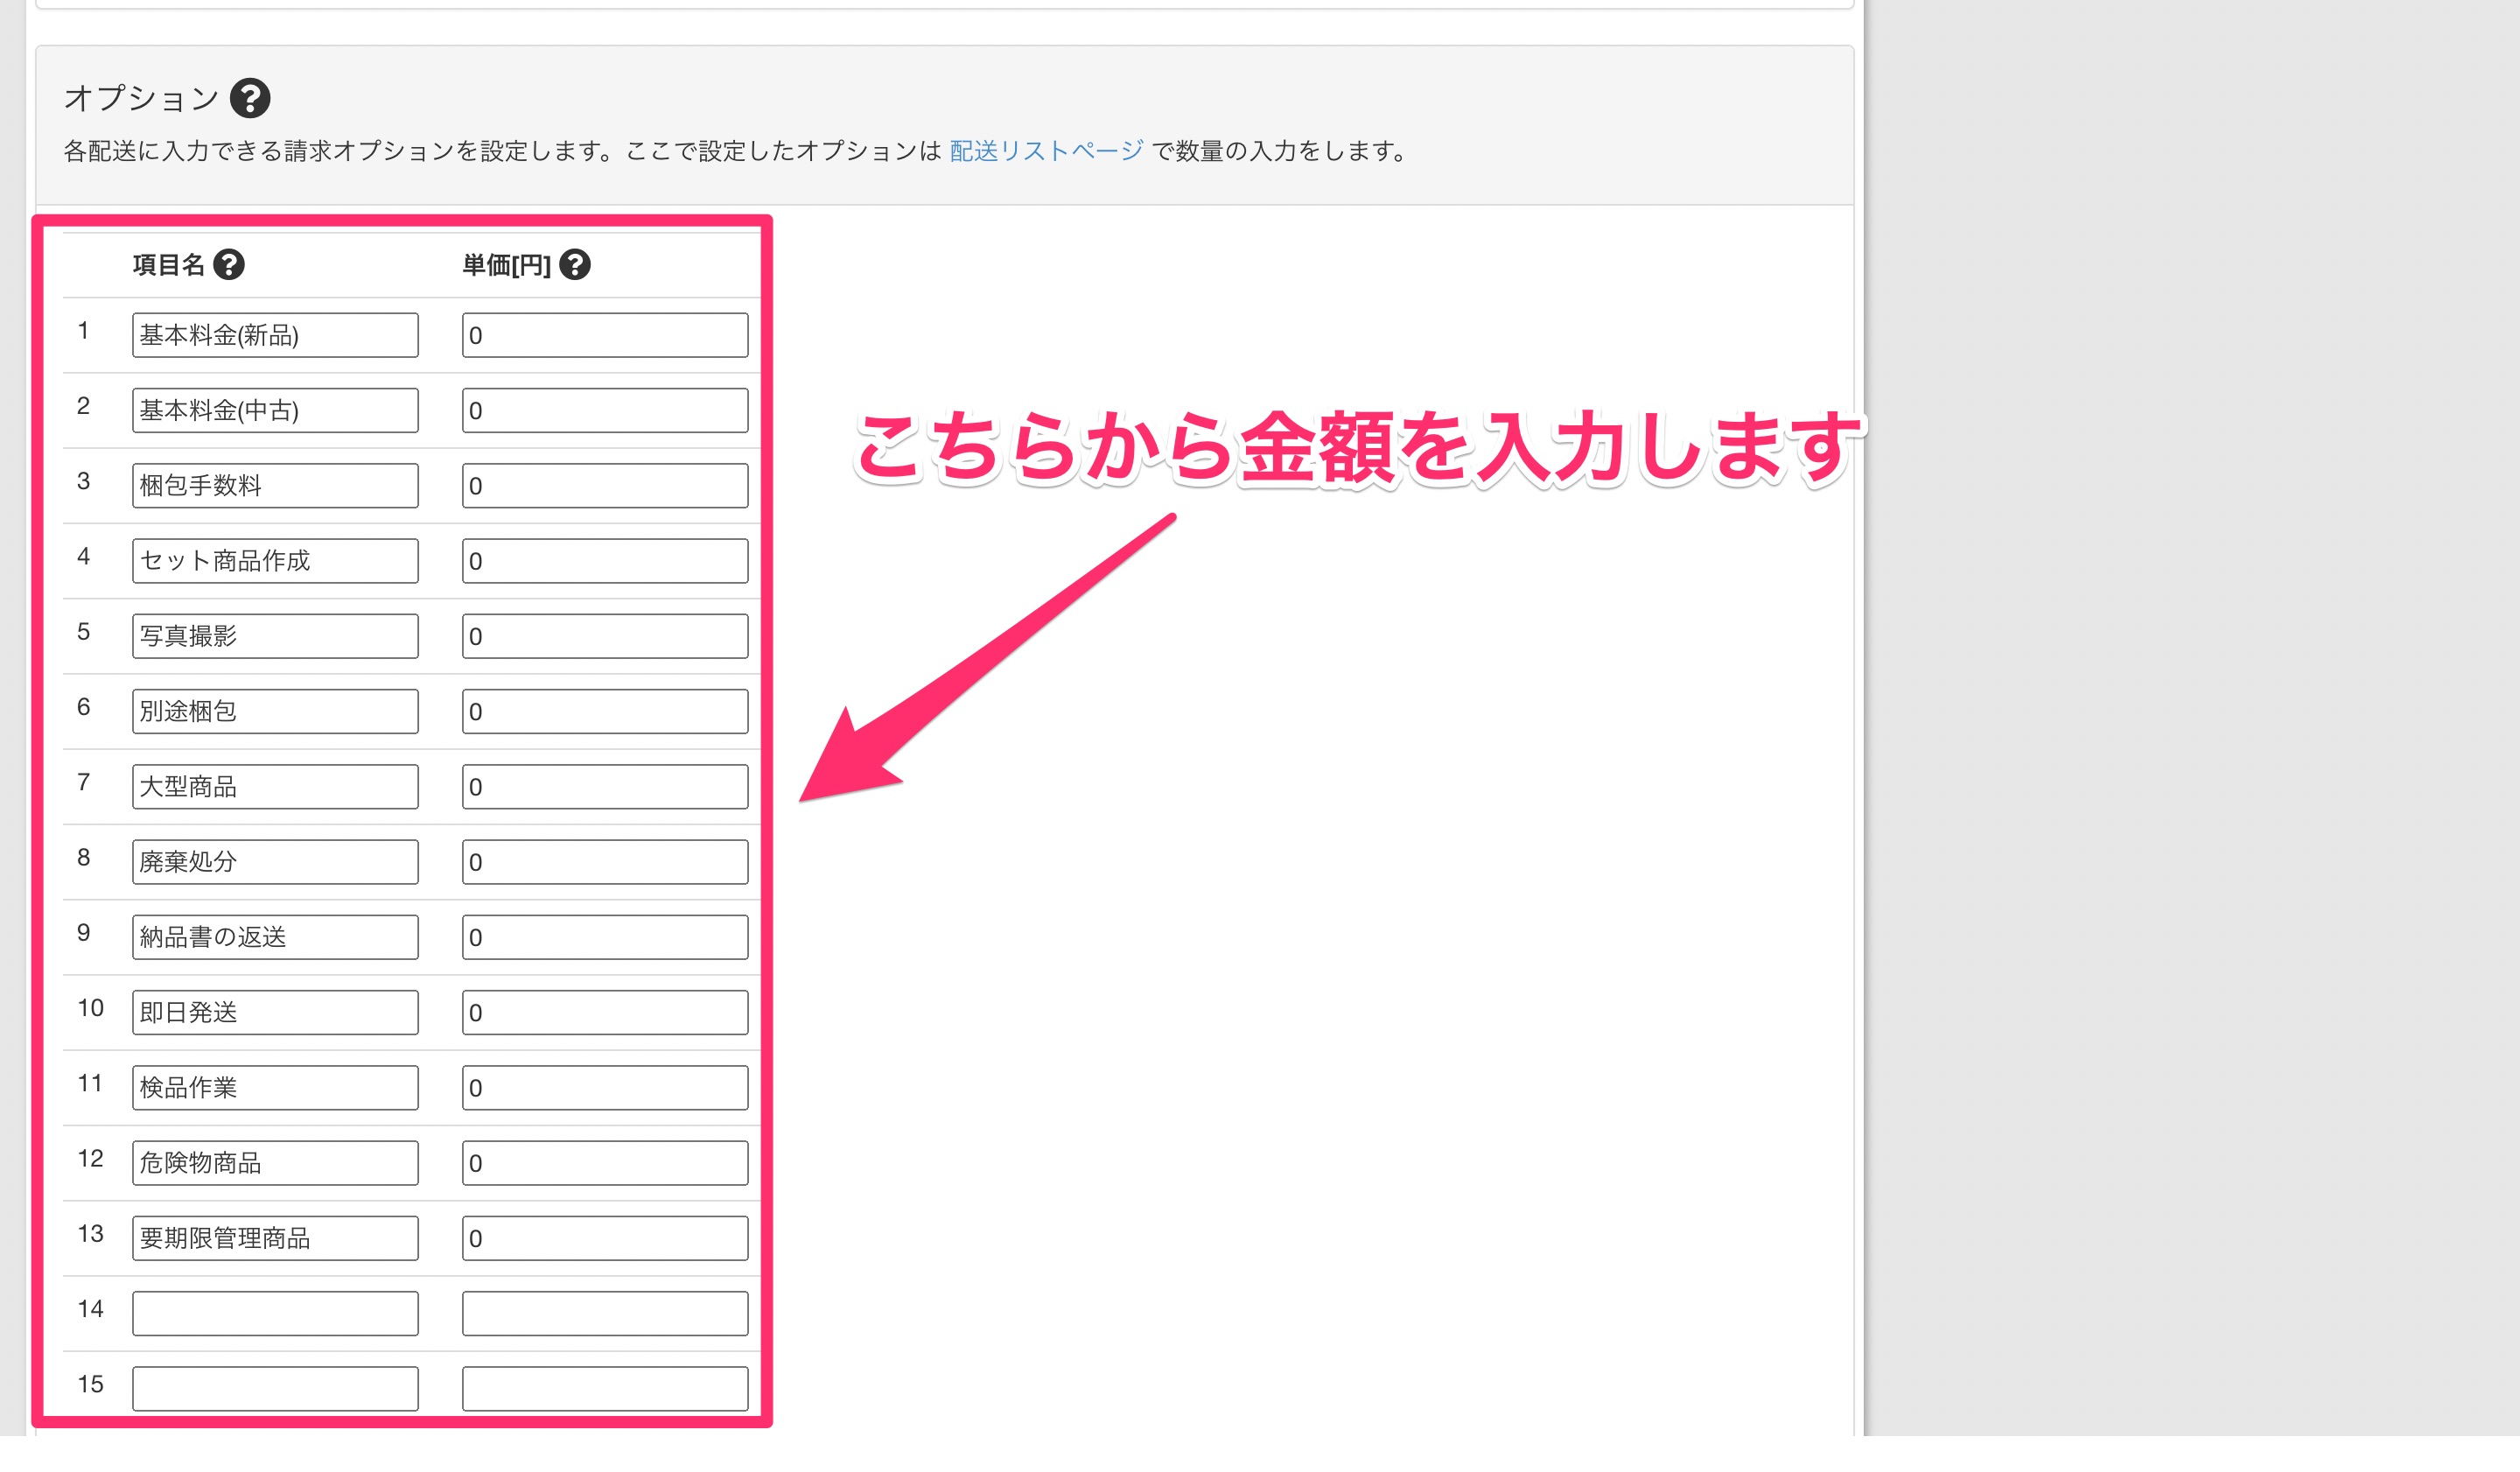Viewport: 2520px width, 1472px height.
Task: Select the セット商品作成 item name field
Action: [x=275, y=561]
